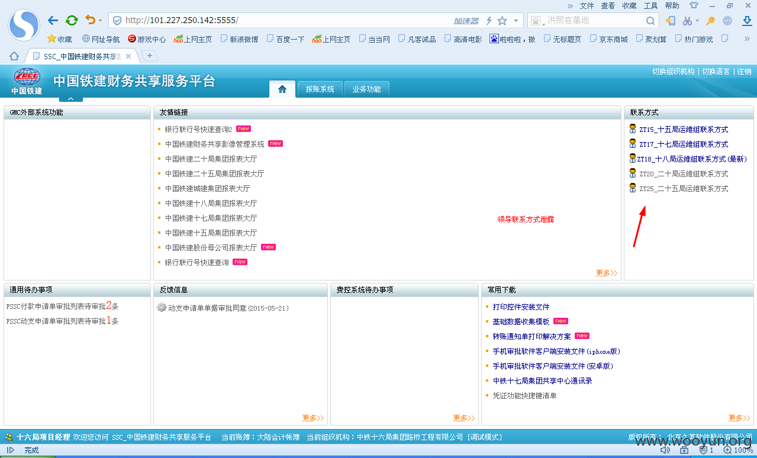Bookmark the page with the star icon
757x458 pixels.
502,21
